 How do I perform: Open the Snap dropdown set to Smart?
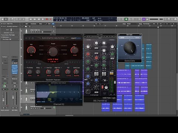(x=132, y=24)
